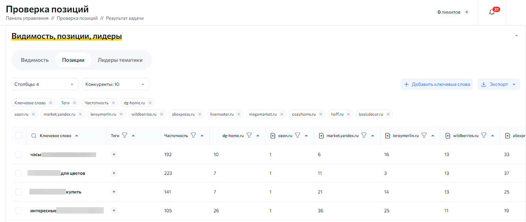The height and width of the screenshot is (222, 526).
Task: Remove the hoff.ru competitor chip
Action: click(x=348, y=114)
